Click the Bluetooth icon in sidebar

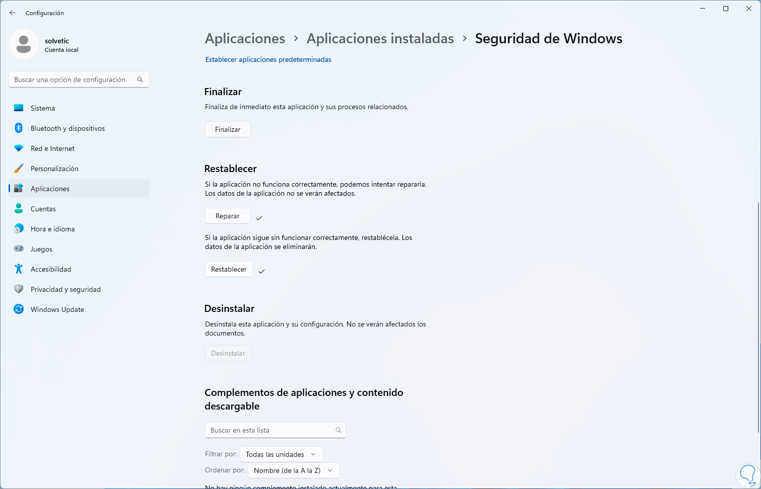click(x=19, y=128)
